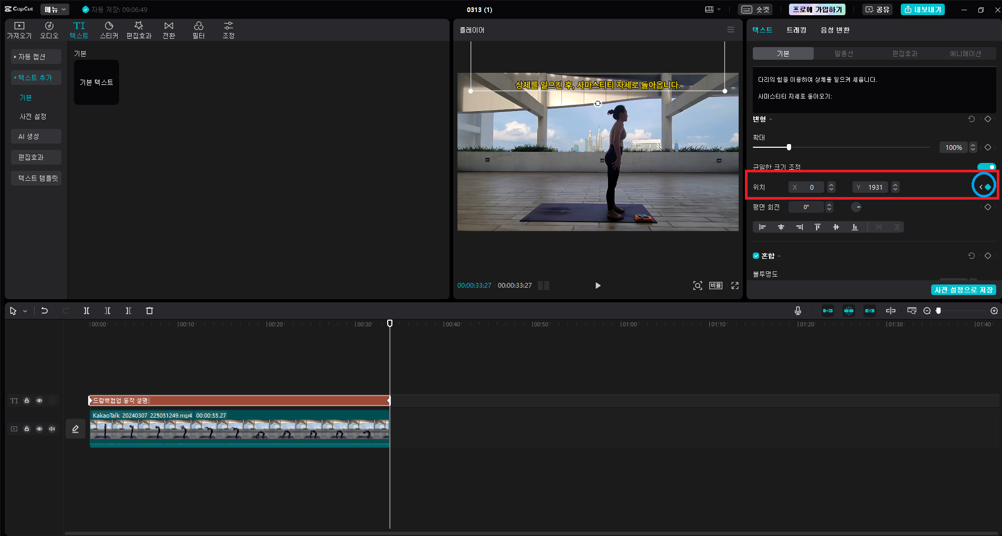Switch to the 말풍선 sub-tab
Image resolution: width=1002 pixels, height=536 pixels.
click(844, 53)
